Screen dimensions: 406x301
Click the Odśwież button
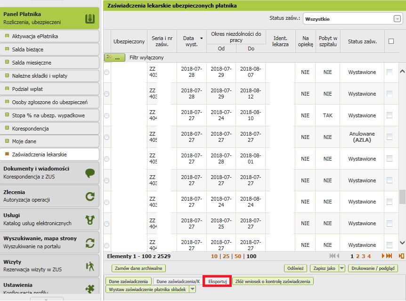pyautogui.click(x=295, y=268)
